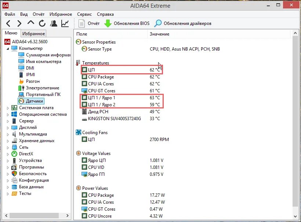301x222 pixels.
Task: Select the CPU Package 62 °C row
Action: [x=121, y=77]
